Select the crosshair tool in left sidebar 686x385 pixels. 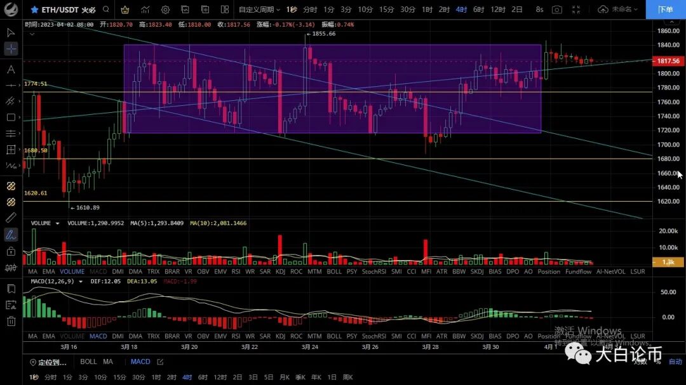pos(11,49)
